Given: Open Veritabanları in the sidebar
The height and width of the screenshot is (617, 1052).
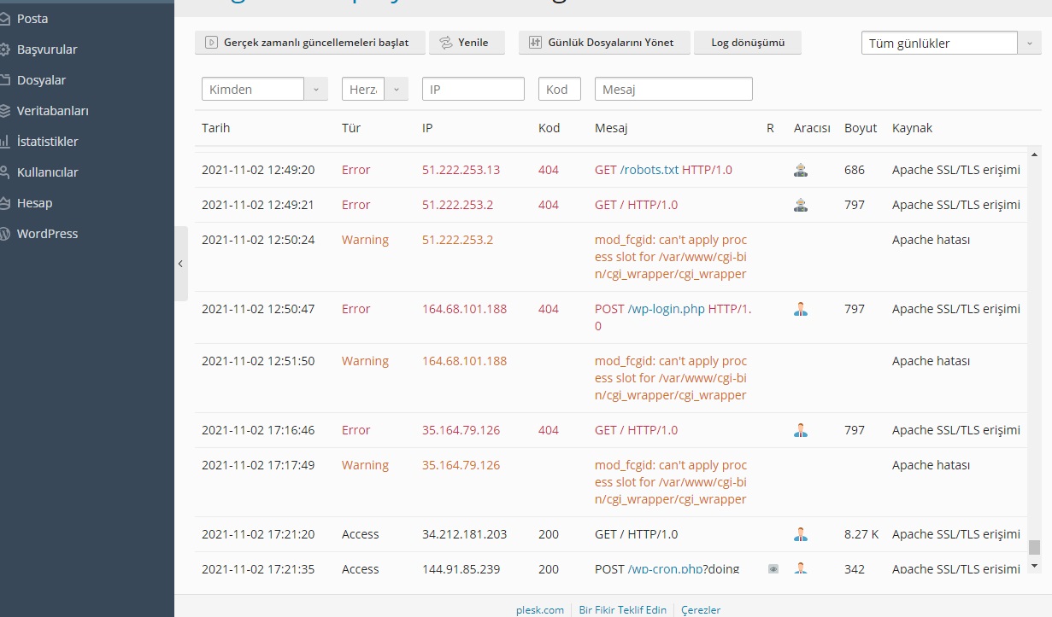Looking at the screenshot, I should click(52, 111).
